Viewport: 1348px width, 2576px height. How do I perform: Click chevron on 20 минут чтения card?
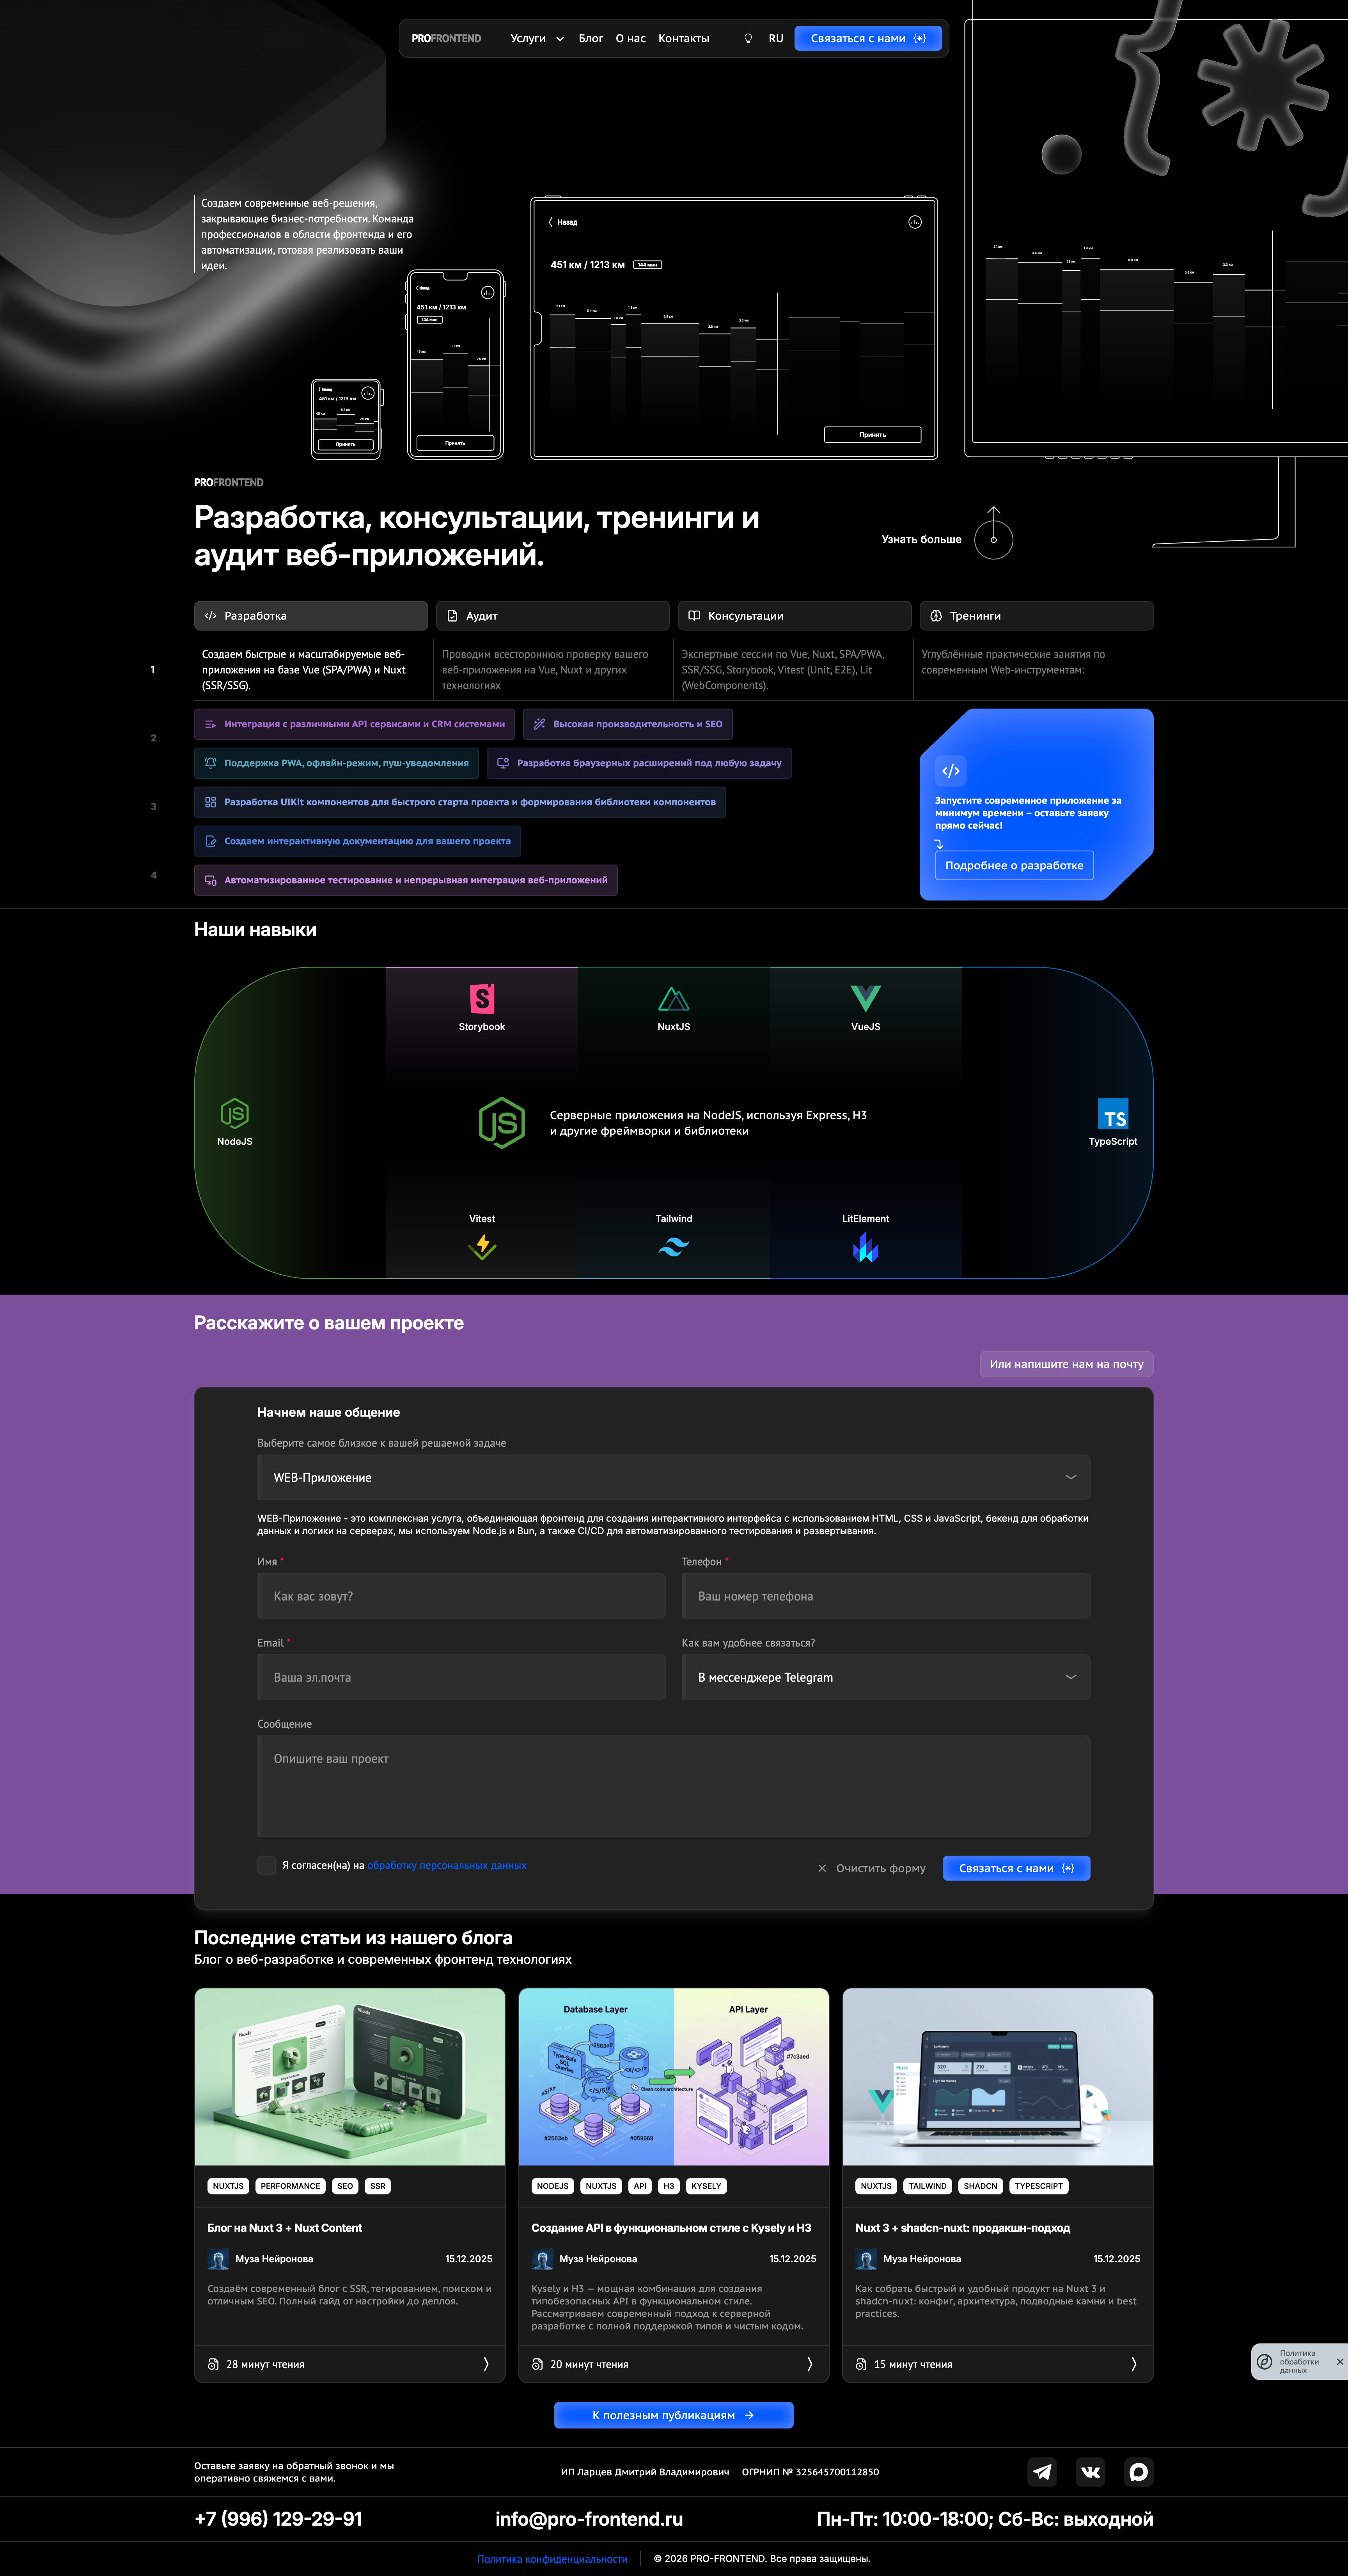point(810,2365)
